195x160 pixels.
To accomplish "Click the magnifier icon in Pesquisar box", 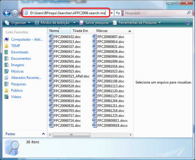I will [189, 13].
